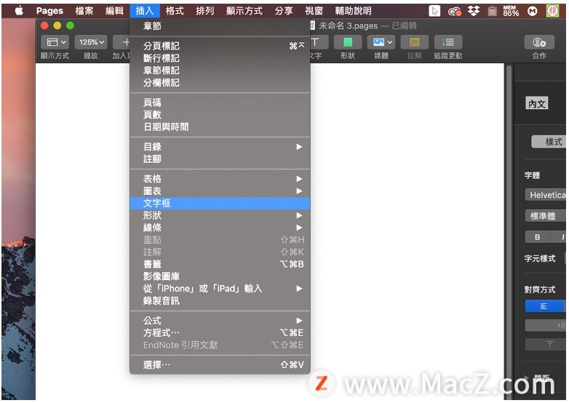569x403 pixels.
Task: Click the clipboard menu bar icon
Action: [492, 11]
